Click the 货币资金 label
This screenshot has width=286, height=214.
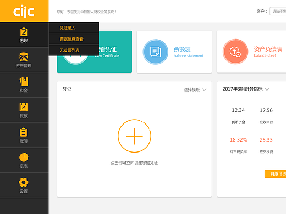tap(238, 122)
